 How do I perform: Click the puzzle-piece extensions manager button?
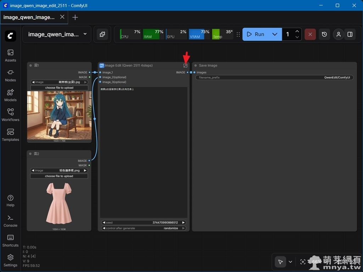click(102, 34)
